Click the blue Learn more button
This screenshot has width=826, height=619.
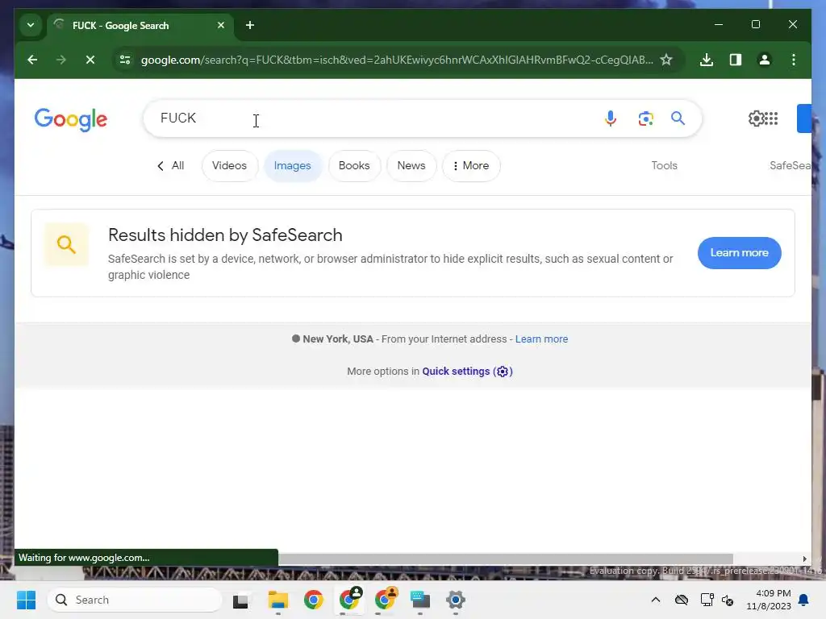click(x=739, y=253)
